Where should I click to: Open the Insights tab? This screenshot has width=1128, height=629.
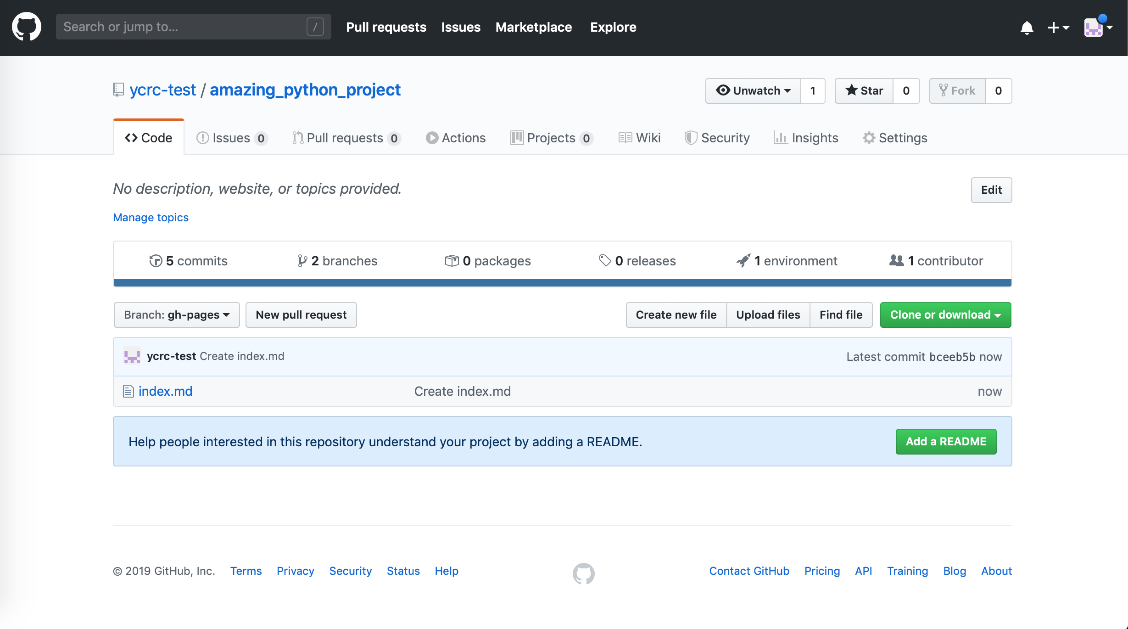806,138
